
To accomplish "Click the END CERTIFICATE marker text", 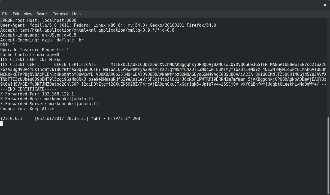I will pos(29,89).
